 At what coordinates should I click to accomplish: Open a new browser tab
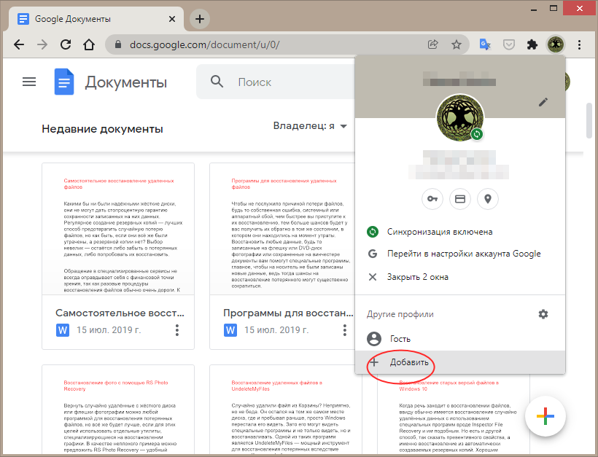(x=200, y=19)
